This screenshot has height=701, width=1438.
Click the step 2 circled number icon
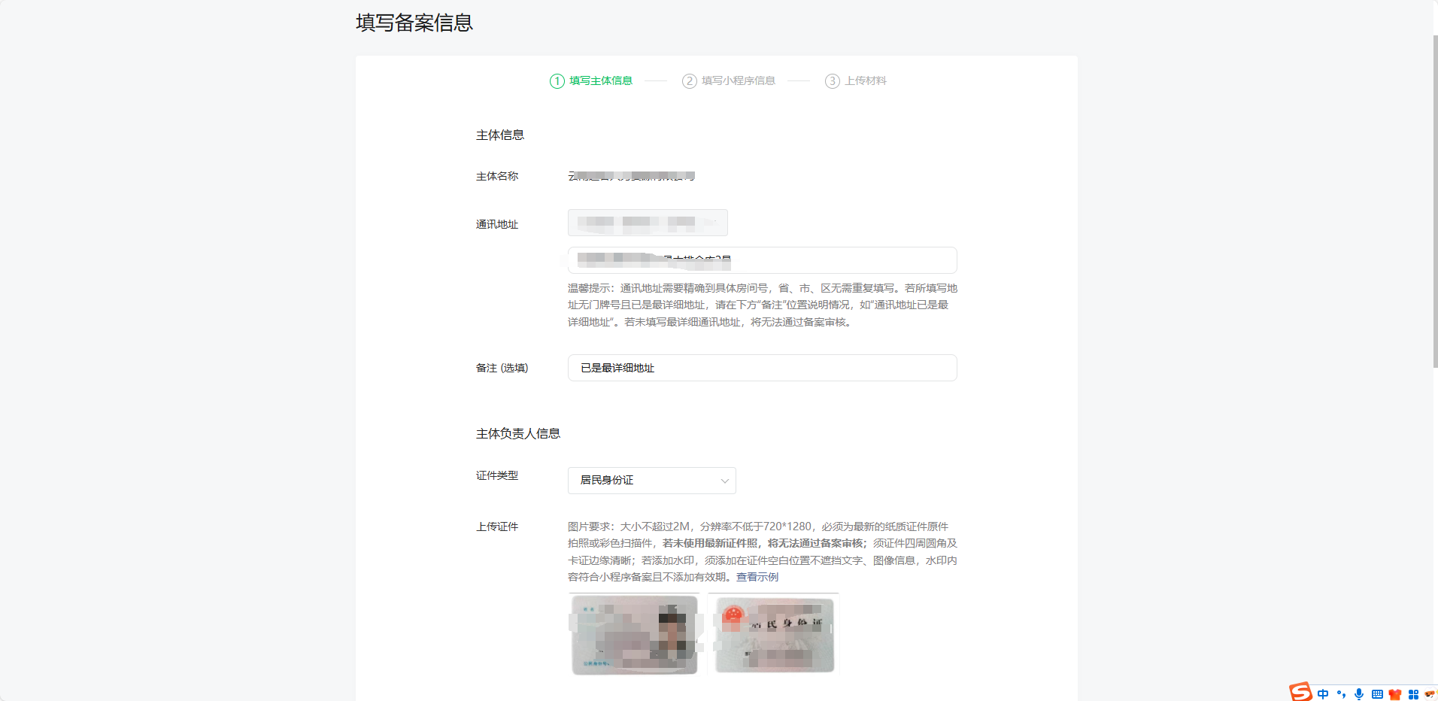688,80
